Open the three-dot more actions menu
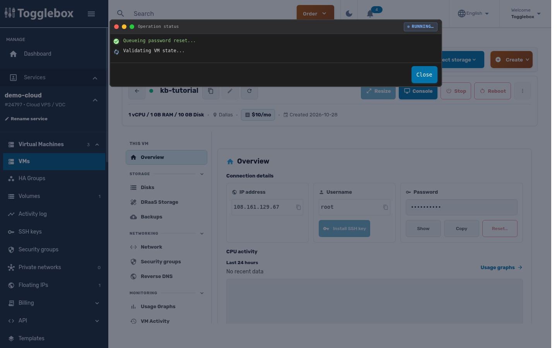The height and width of the screenshot is (348, 557). click(523, 91)
